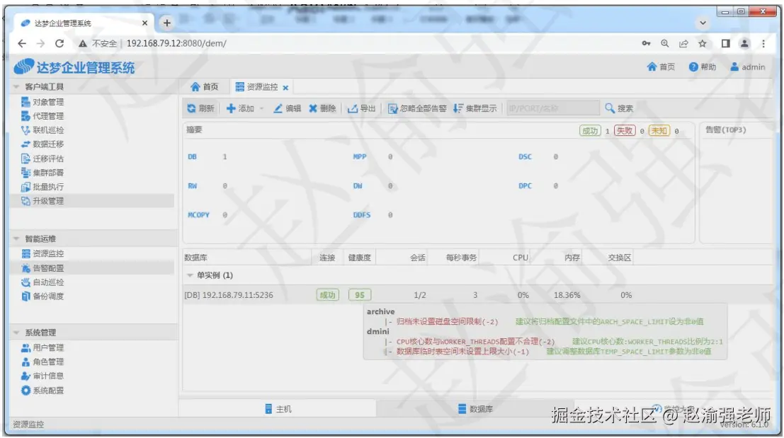Select 告警配置 sidebar item
The image size is (784, 438).
[x=42, y=268]
